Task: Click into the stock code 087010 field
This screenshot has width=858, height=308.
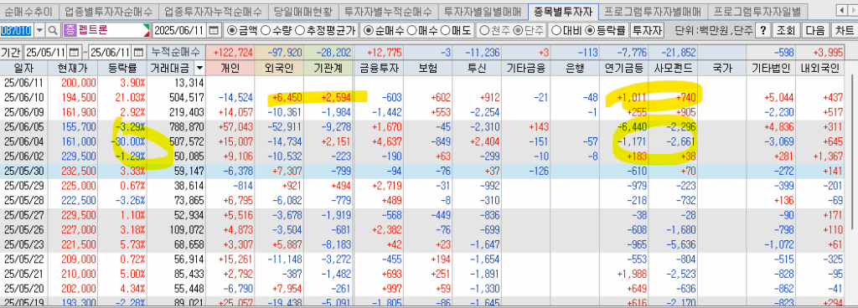Action: pos(17,30)
